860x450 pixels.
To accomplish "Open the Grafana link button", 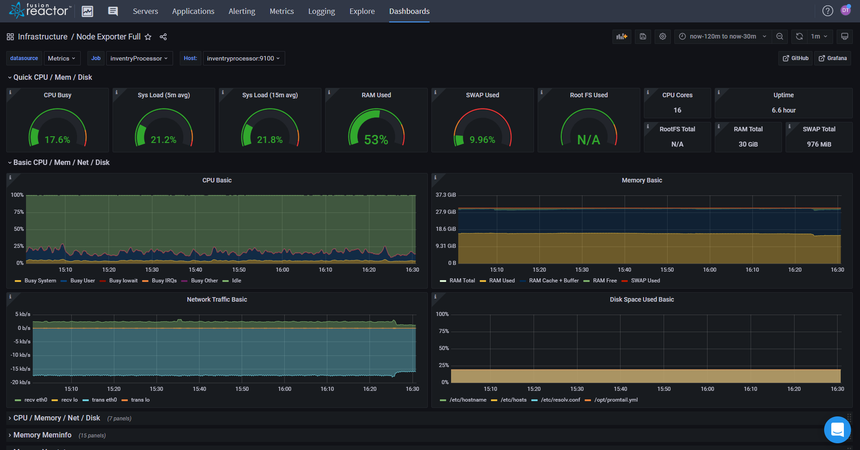I will point(833,58).
